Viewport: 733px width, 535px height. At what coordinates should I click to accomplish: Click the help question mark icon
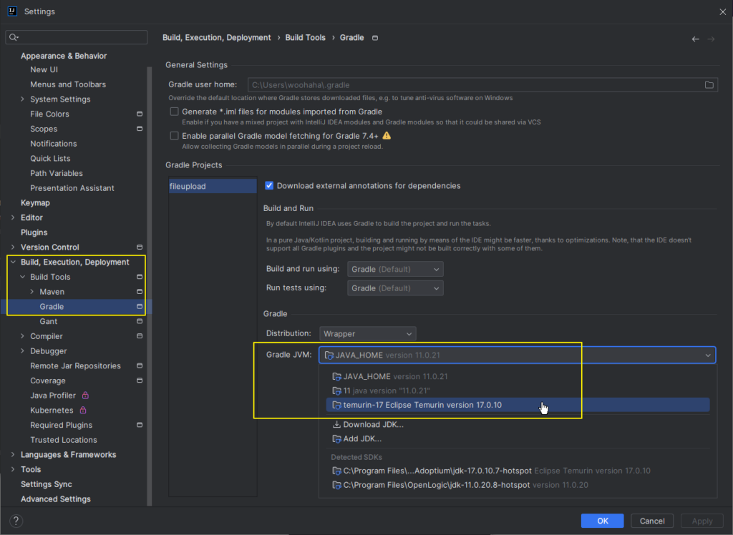(16, 521)
